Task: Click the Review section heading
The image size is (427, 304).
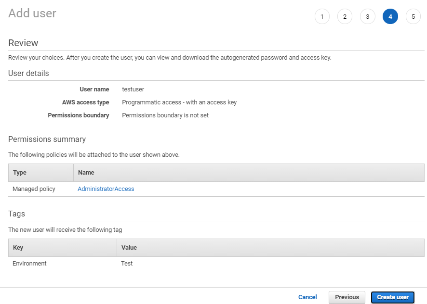Action: click(x=23, y=43)
